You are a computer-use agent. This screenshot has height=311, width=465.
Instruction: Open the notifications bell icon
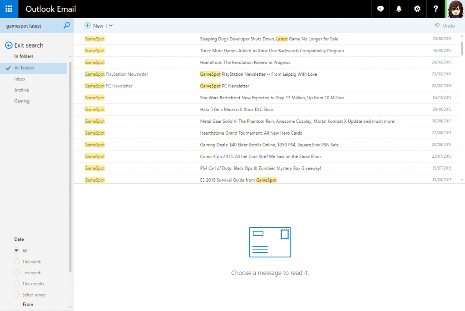point(399,9)
